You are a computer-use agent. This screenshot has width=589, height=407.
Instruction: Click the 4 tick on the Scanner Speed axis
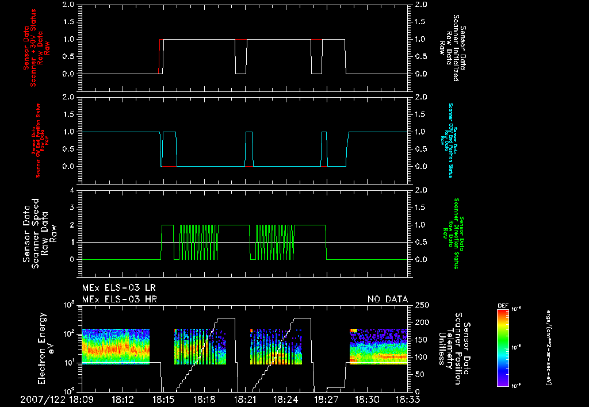tap(72, 190)
